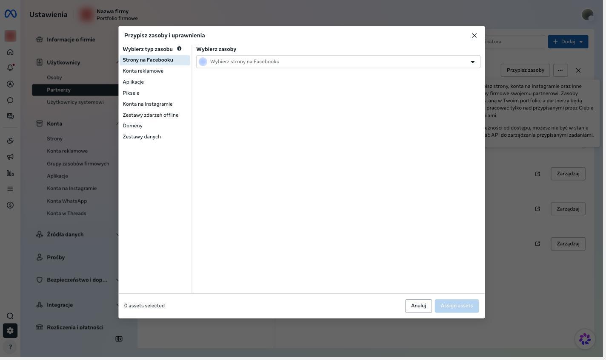
Task: Click the Meta logo icon
Action: coord(10,14)
